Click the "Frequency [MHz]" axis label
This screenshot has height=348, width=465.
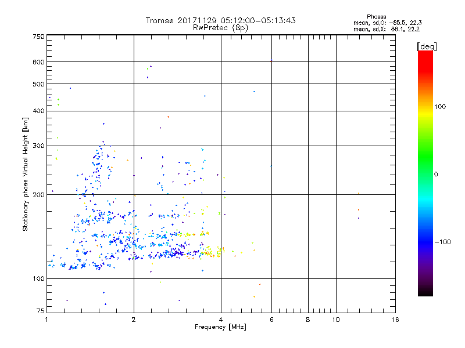(220, 327)
